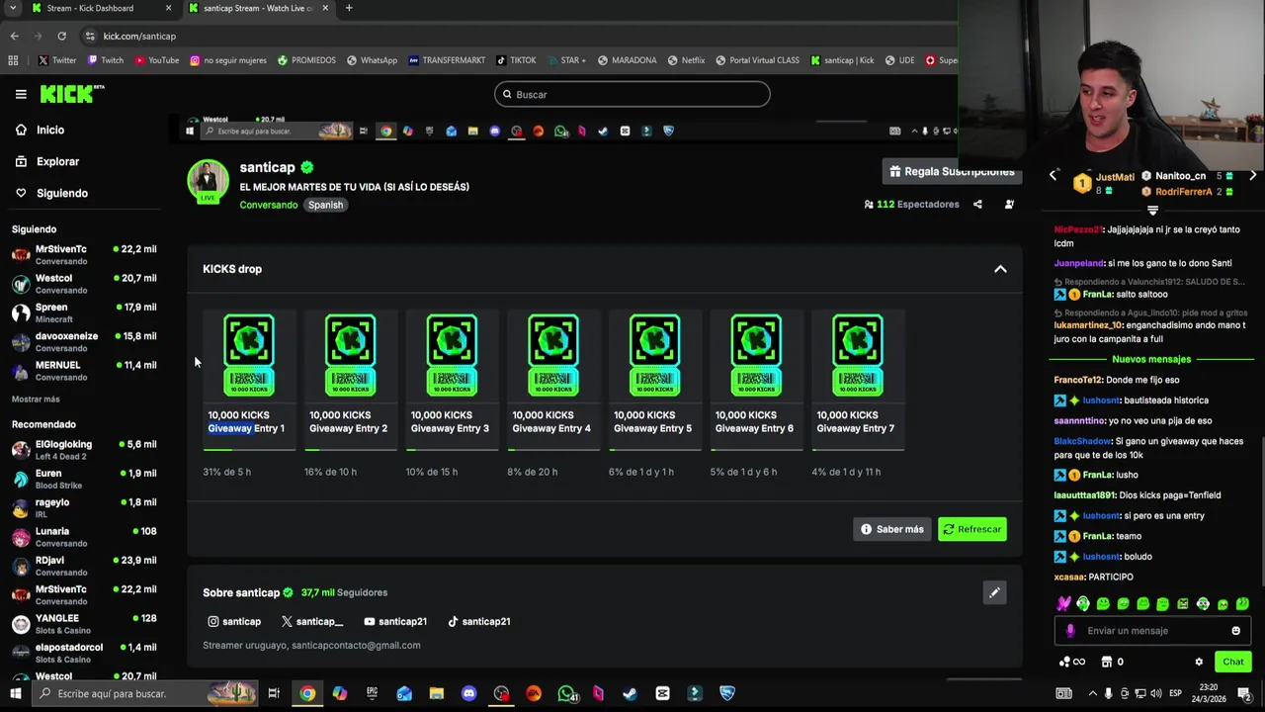The image size is (1265, 712).
Task: Click kicks balance infinity icon
Action: pyautogui.click(x=1071, y=662)
